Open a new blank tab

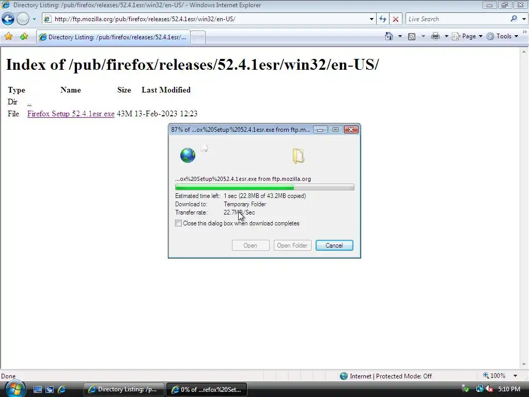click(x=198, y=37)
